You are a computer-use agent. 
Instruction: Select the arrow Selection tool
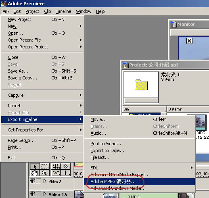(35, 167)
